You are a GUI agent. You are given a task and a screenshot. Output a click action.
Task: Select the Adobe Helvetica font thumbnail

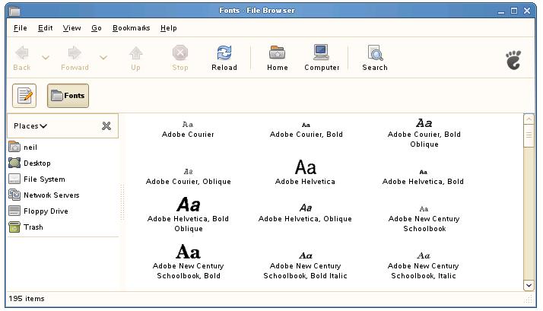click(305, 168)
